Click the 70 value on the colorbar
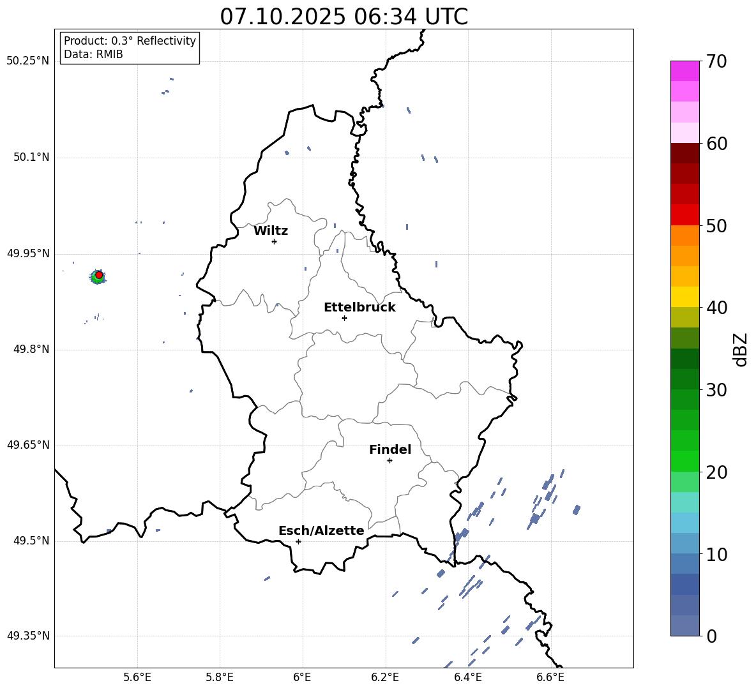This screenshot has height=690, width=756. pyautogui.click(x=716, y=62)
